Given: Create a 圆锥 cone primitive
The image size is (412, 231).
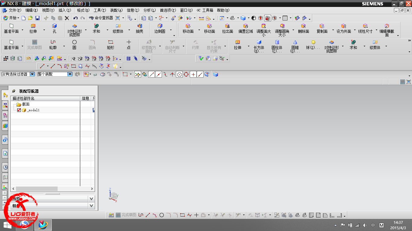Looking at the screenshot, I should pyautogui.click(x=295, y=47).
